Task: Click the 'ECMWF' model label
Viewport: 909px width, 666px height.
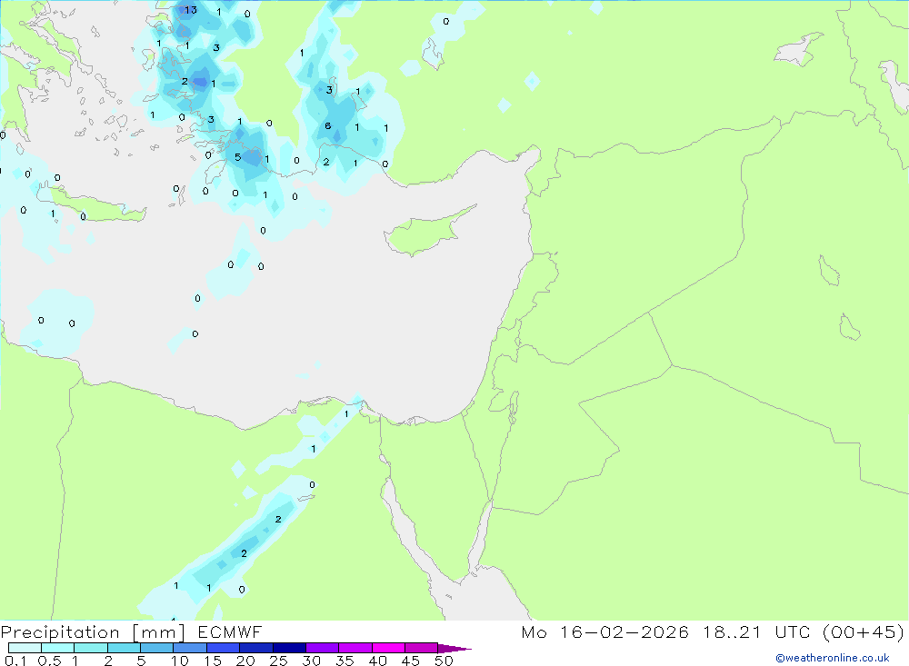Action: tap(230, 632)
